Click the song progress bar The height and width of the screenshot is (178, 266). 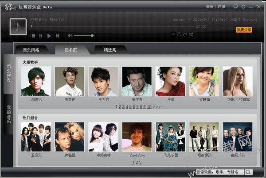pos(113,27)
